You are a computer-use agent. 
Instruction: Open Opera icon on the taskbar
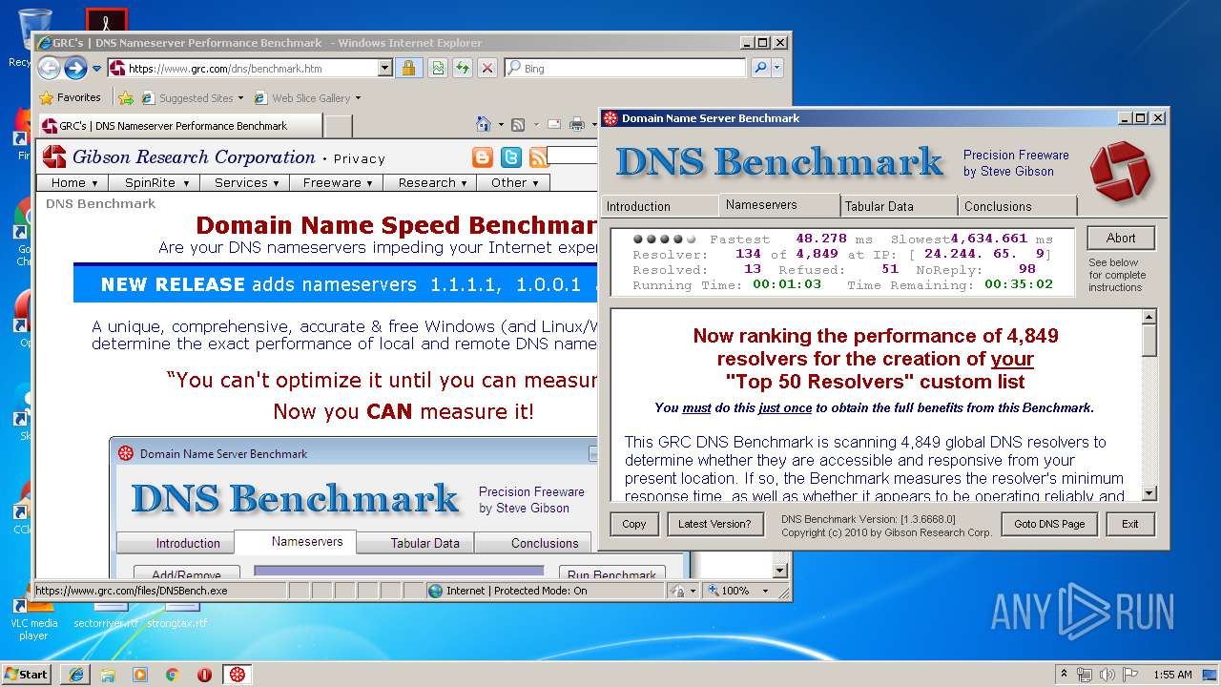[x=204, y=674]
